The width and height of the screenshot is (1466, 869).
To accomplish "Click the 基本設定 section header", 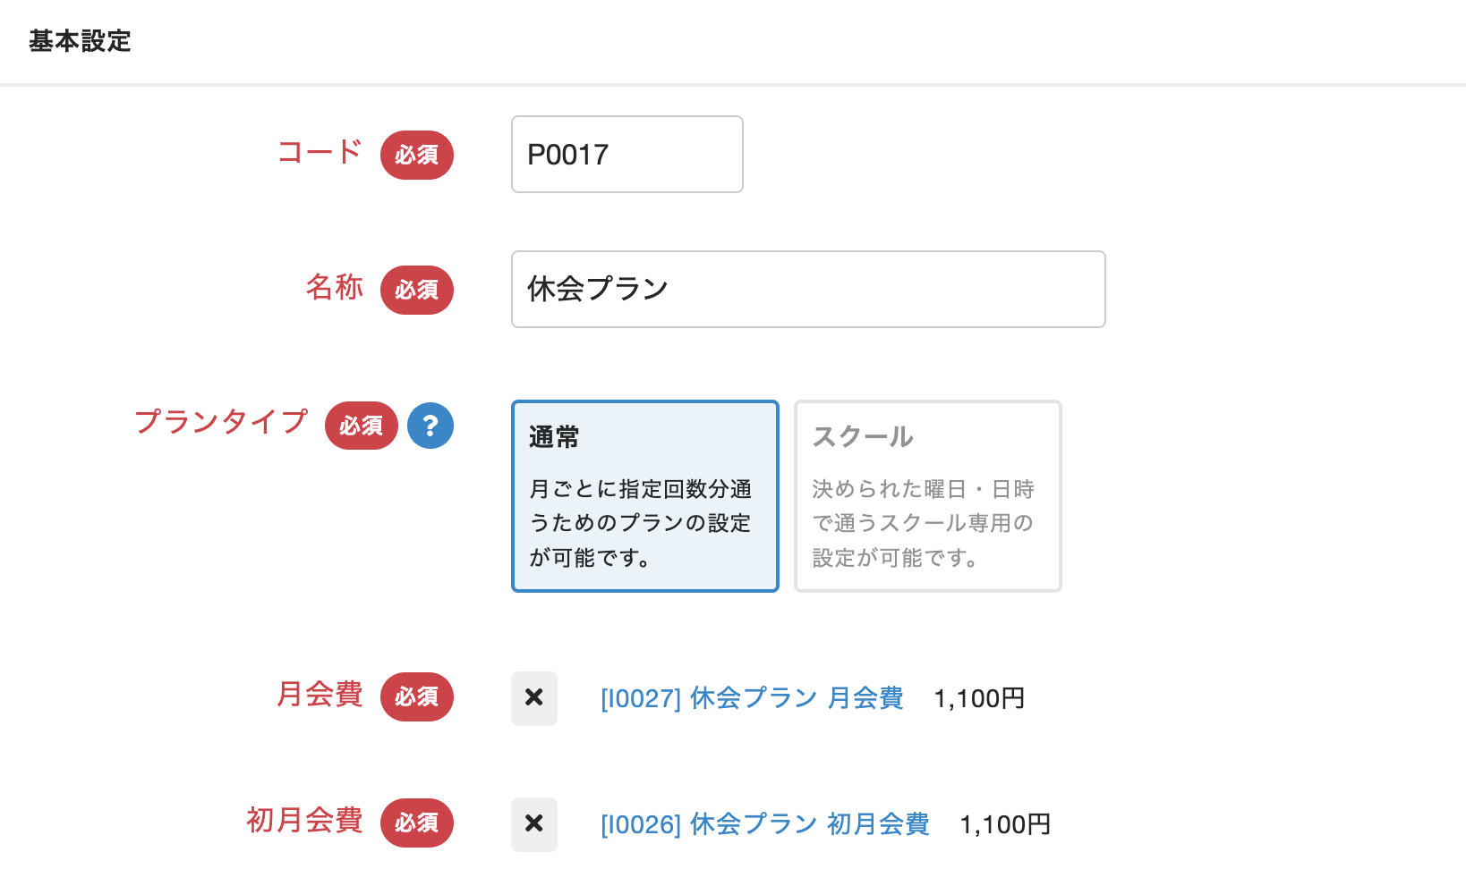I will coord(80,41).
